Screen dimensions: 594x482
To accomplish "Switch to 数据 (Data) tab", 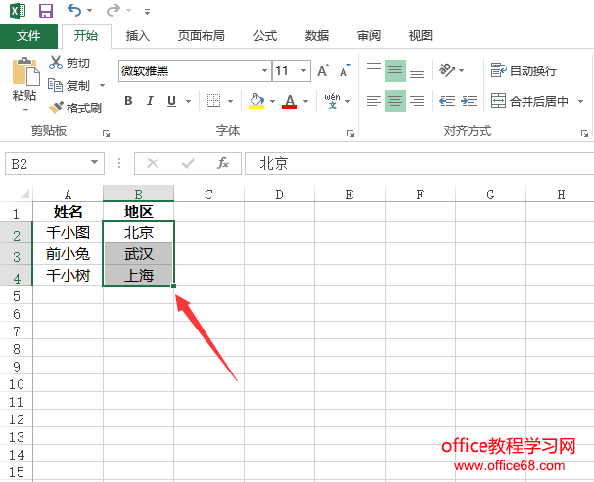I will (x=317, y=36).
